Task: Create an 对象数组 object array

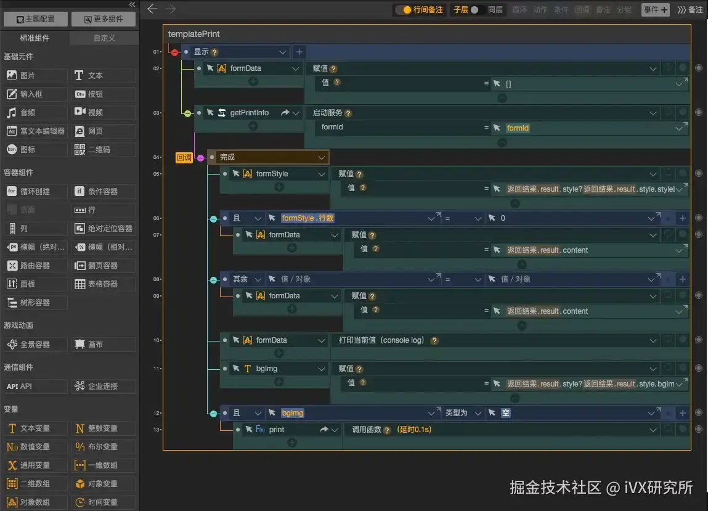Action: (x=36, y=502)
